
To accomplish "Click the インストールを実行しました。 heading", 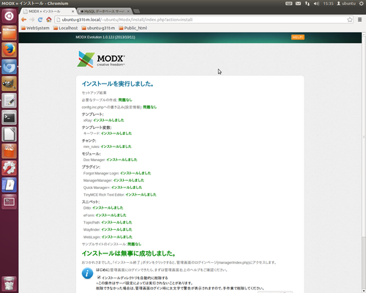I will point(118,84).
